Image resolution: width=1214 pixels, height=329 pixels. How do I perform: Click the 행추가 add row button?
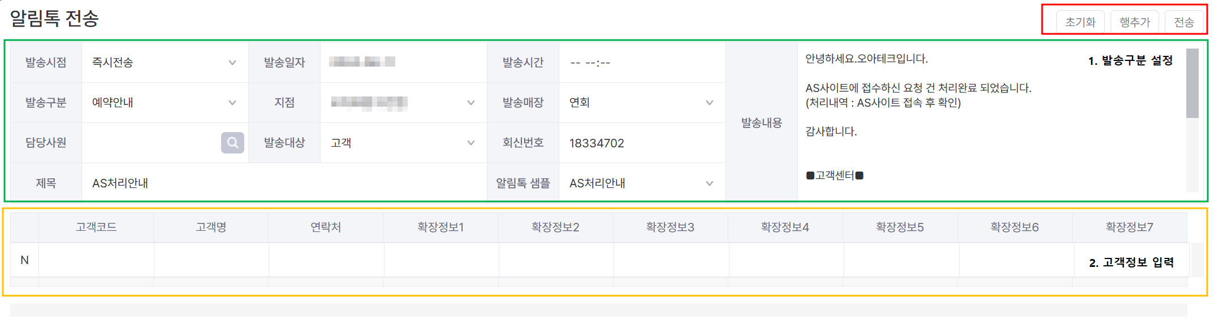coord(1134,22)
